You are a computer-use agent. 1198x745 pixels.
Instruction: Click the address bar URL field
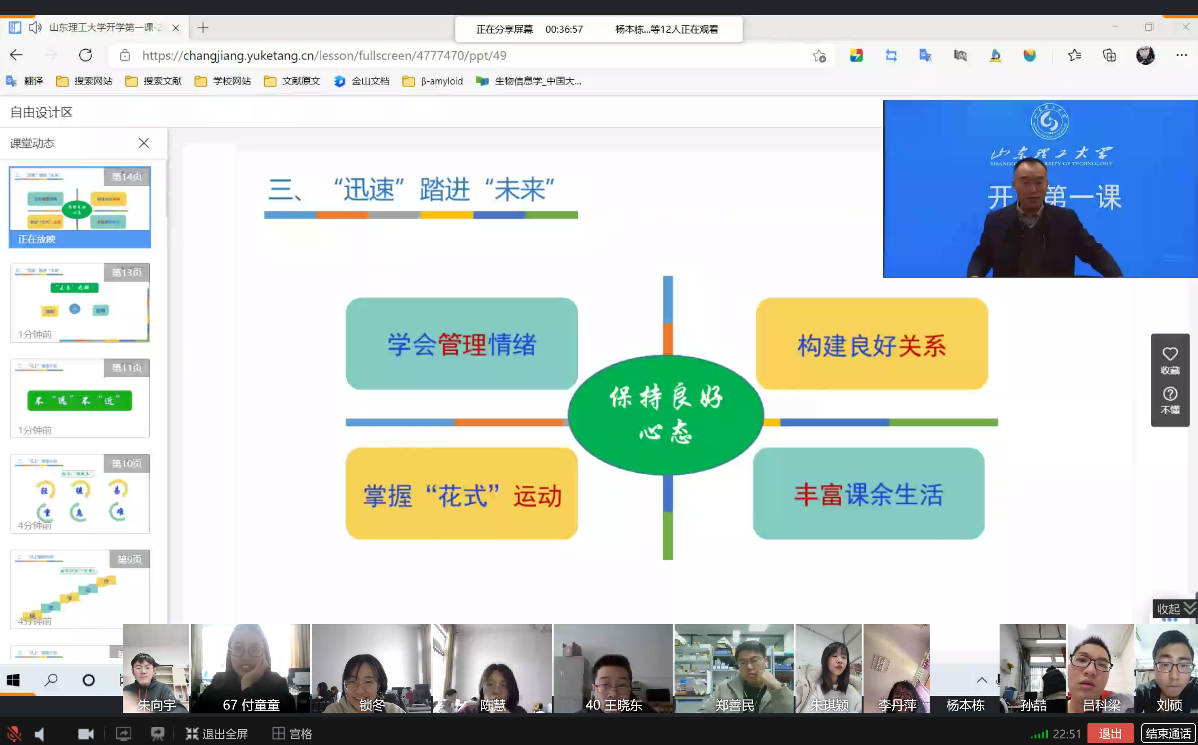click(x=324, y=56)
